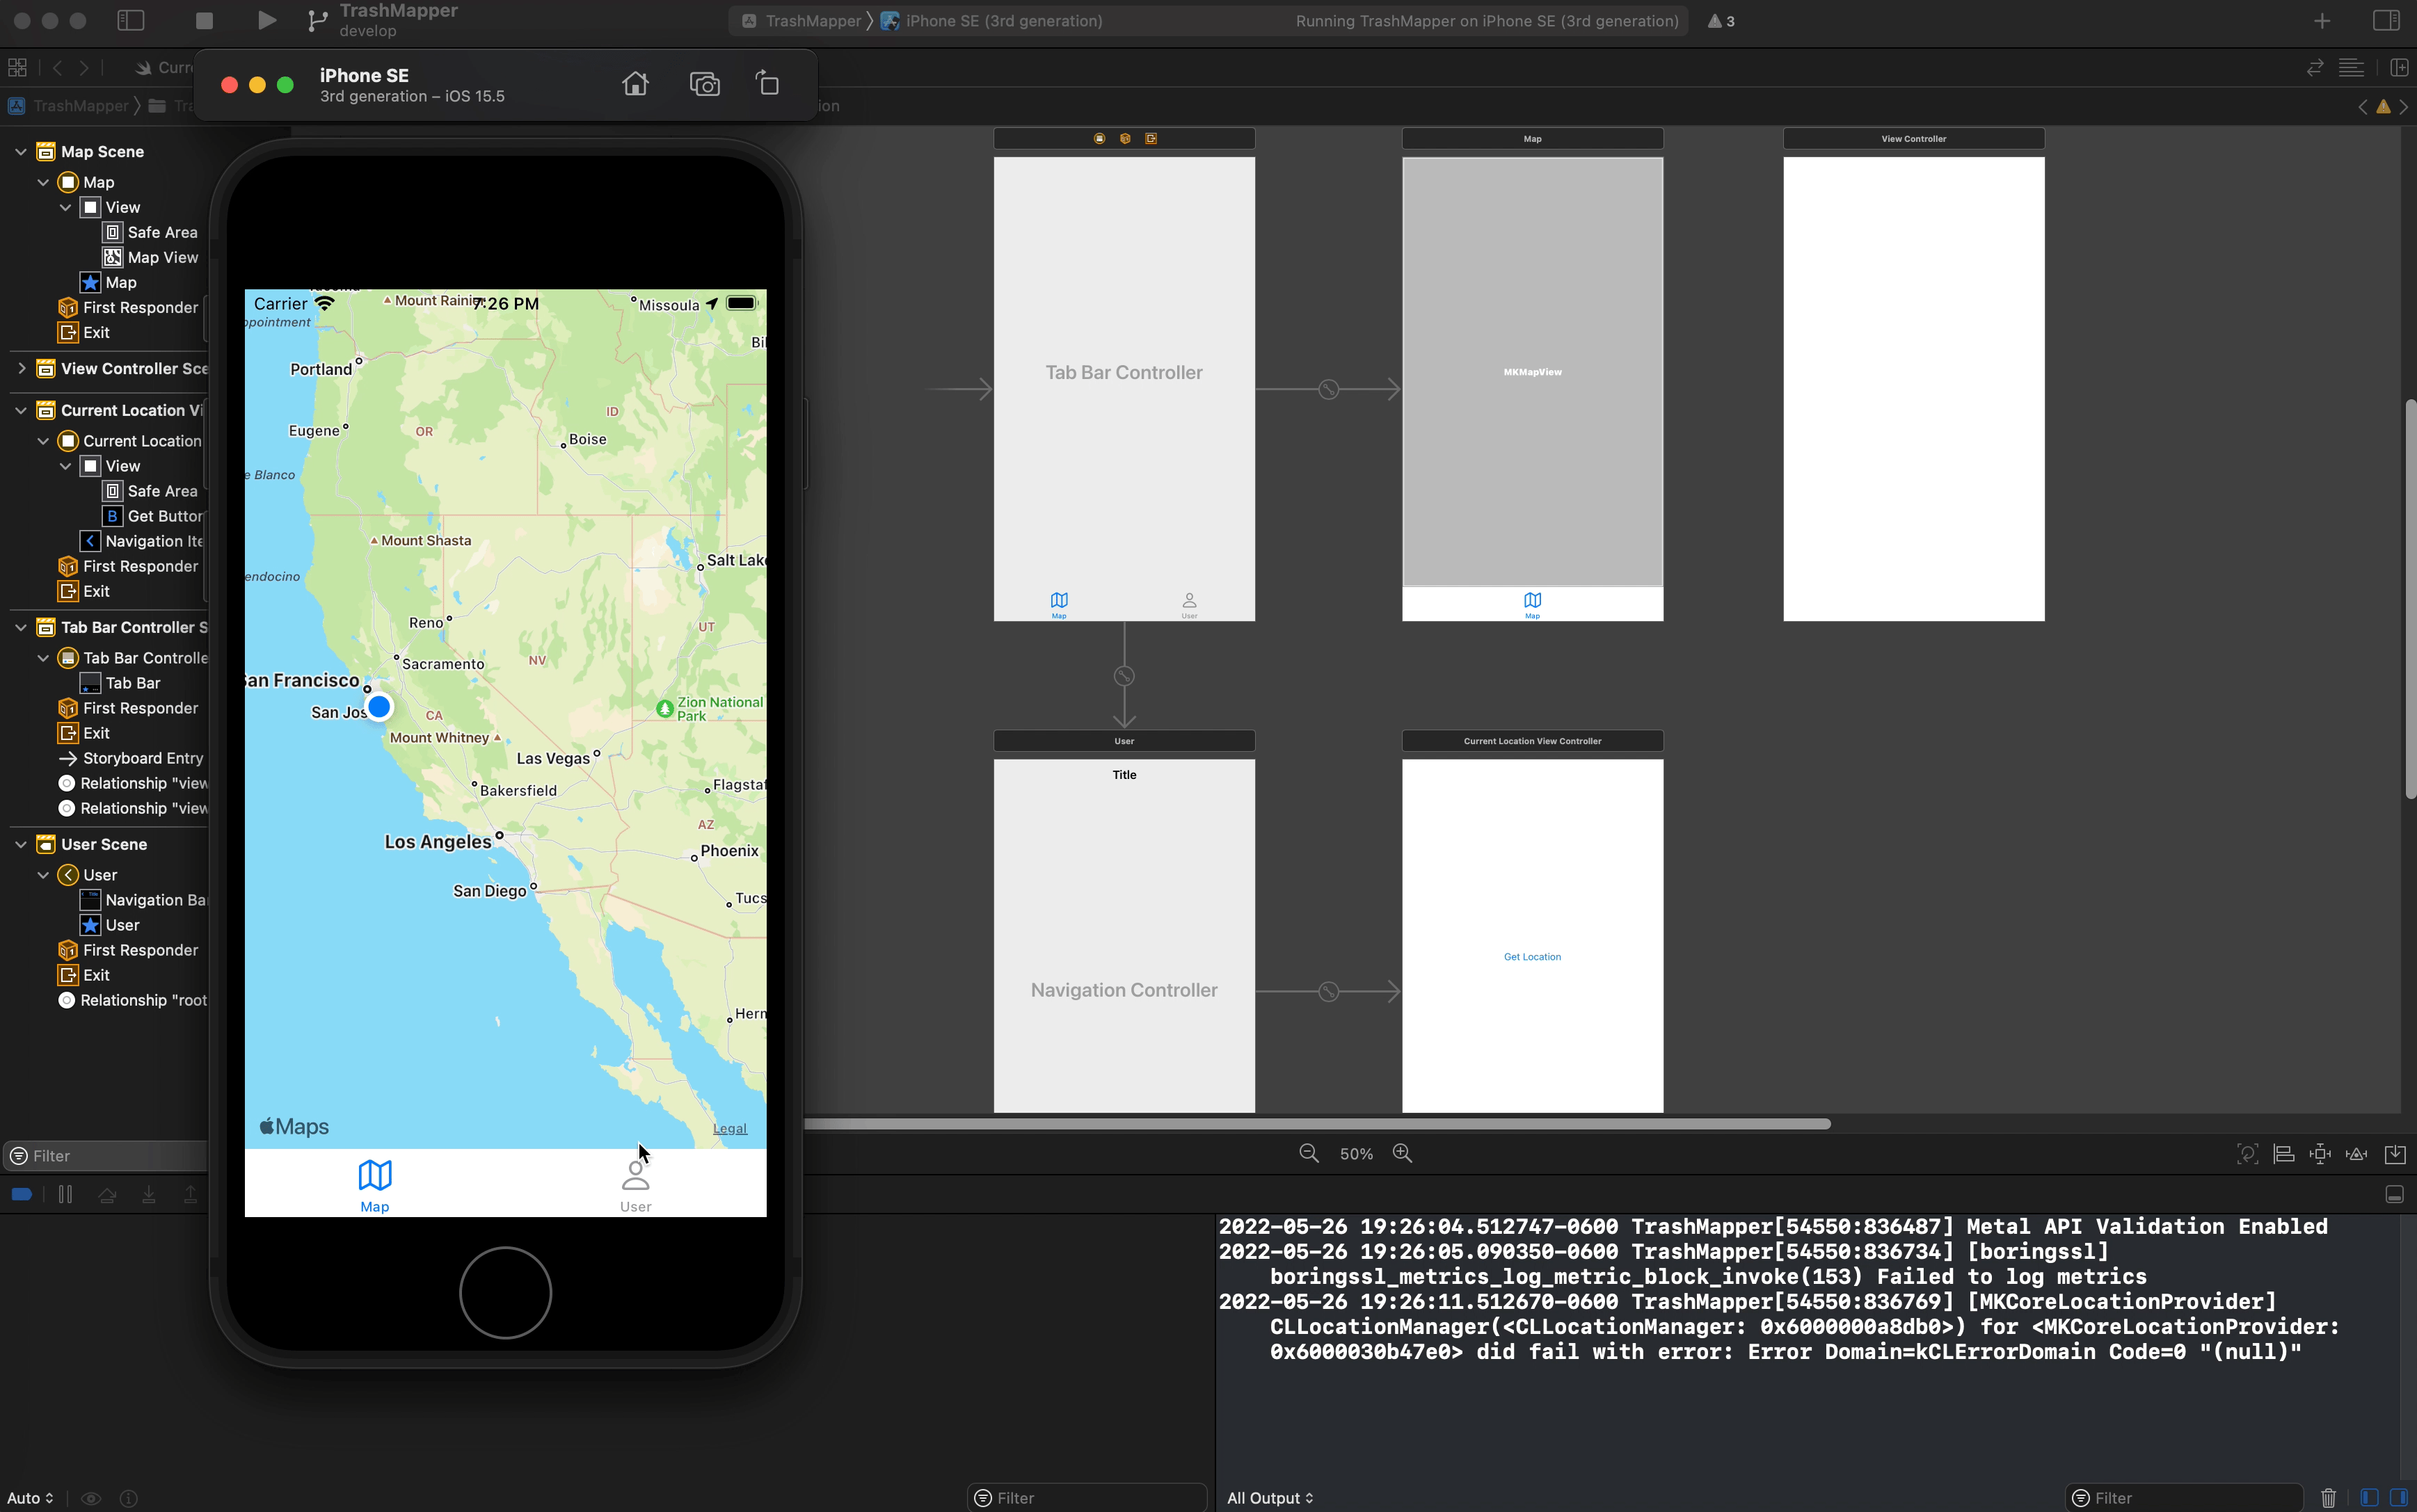Toggle the console pane
The image size is (2417, 1512).
[2398, 1498]
